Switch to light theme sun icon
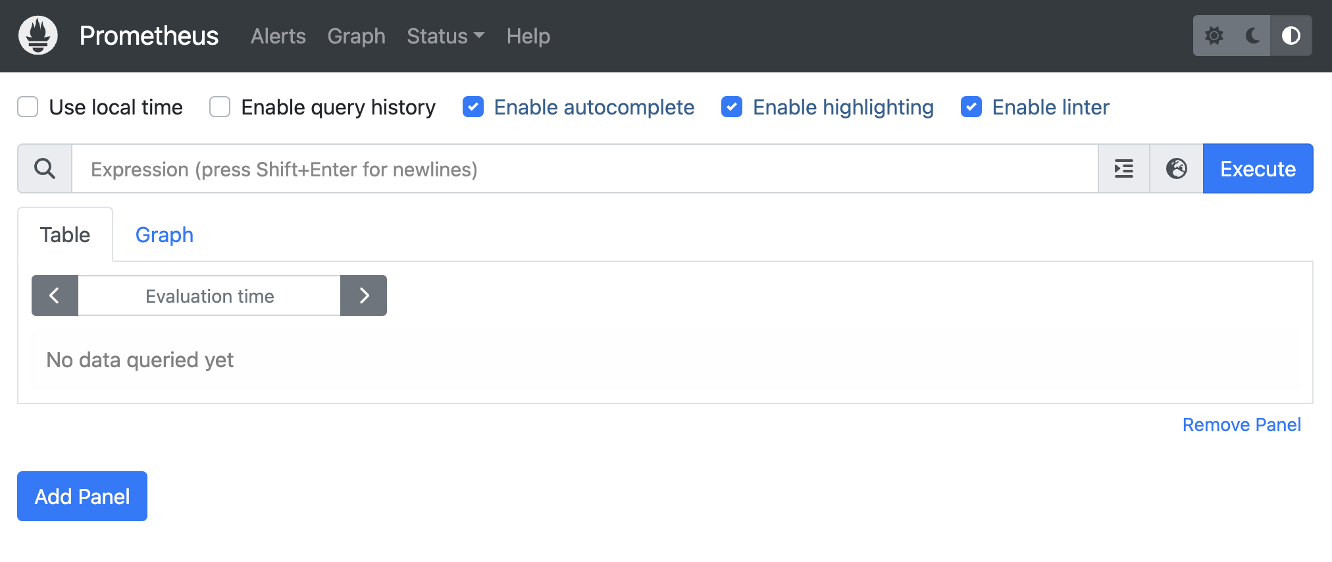1332x562 pixels. pos(1214,36)
